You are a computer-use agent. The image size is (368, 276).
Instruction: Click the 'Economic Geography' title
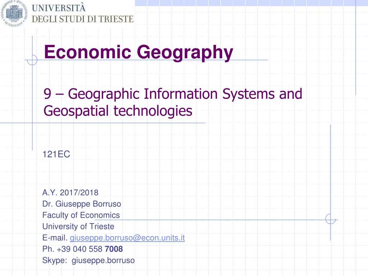(x=138, y=52)
